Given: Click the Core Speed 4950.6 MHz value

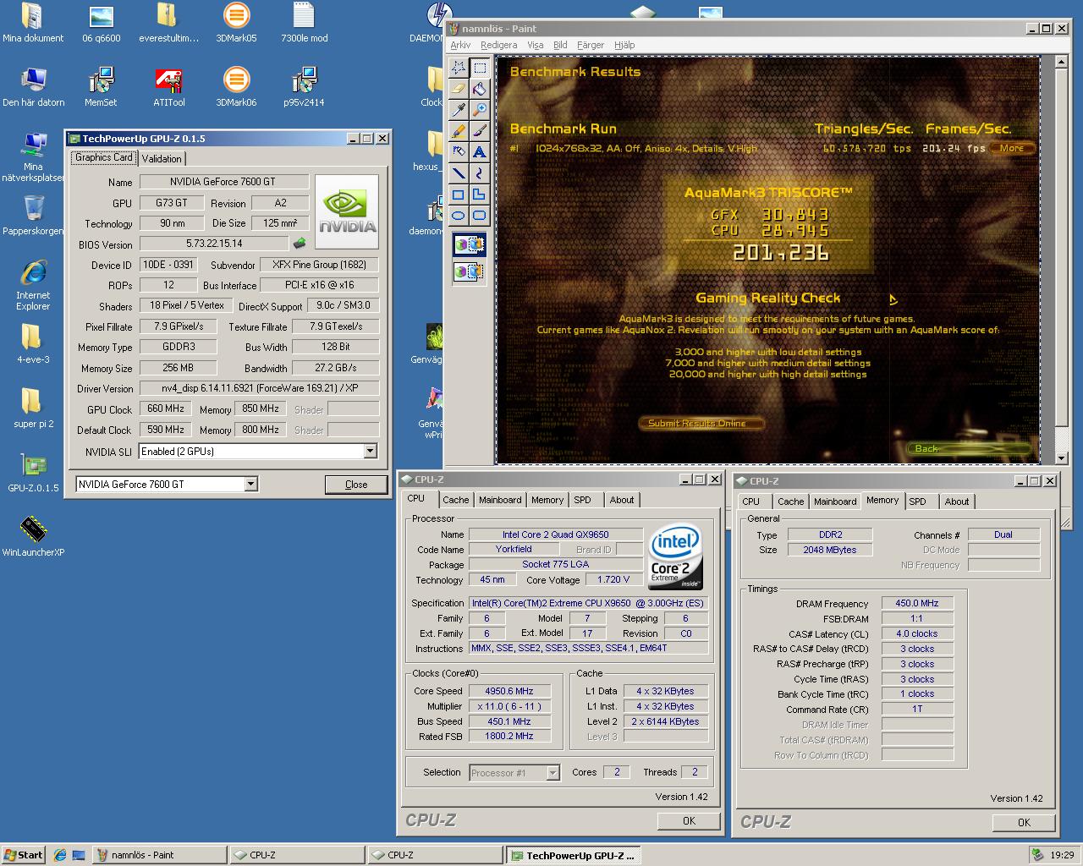Looking at the screenshot, I should click(x=509, y=691).
